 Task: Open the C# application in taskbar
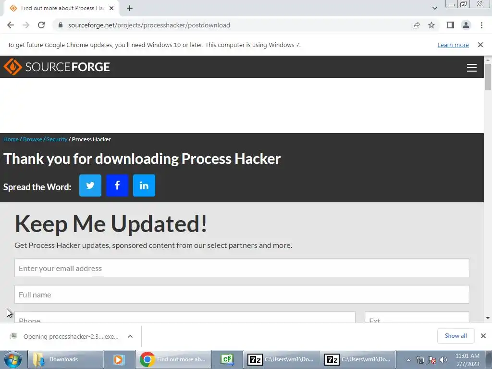[227, 359]
